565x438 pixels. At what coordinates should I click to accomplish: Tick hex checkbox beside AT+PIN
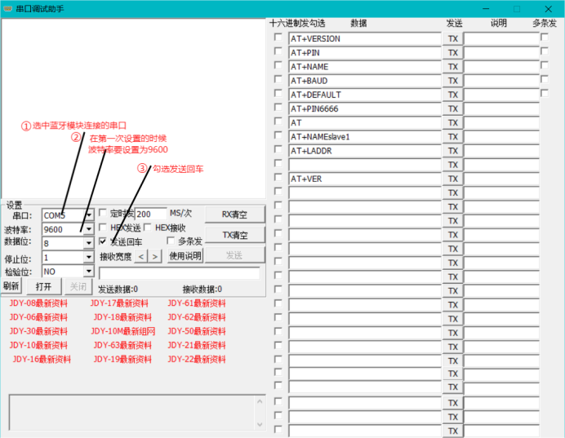(278, 51)
